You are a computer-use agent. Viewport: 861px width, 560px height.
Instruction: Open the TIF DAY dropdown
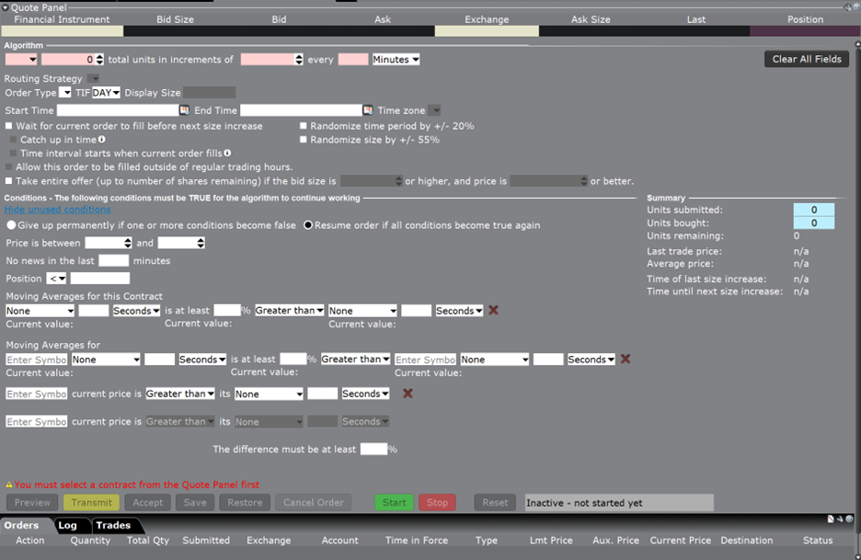click(x=106, y=92)
